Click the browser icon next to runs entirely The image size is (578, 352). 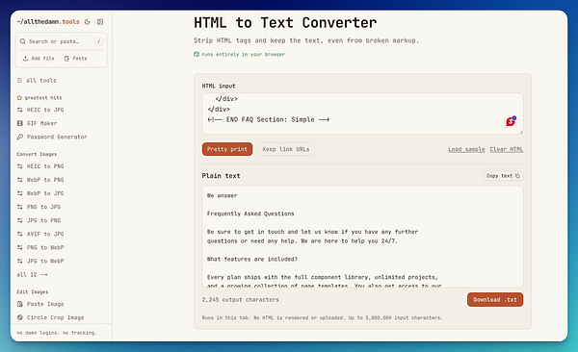click(197, 54)
